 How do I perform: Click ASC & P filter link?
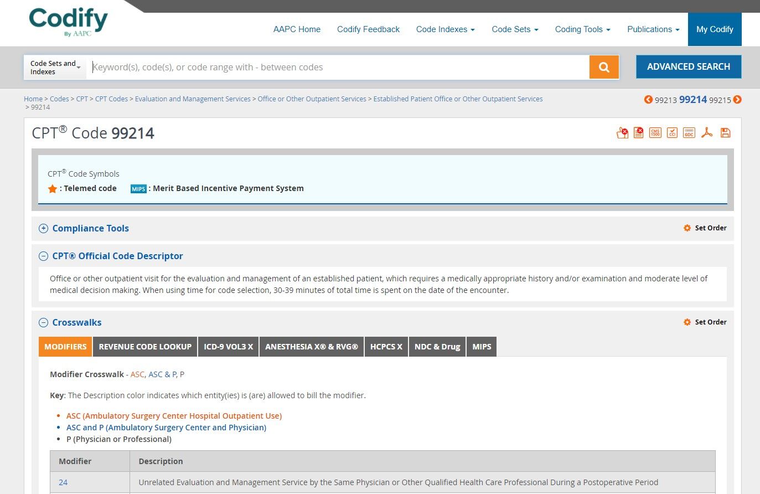pyautogui.click(x=162, y=374)
